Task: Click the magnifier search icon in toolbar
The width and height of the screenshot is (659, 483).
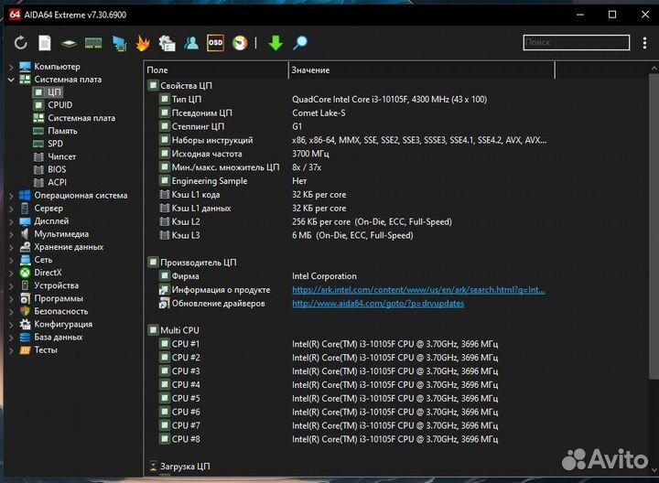Action: [x=299, y=43]
